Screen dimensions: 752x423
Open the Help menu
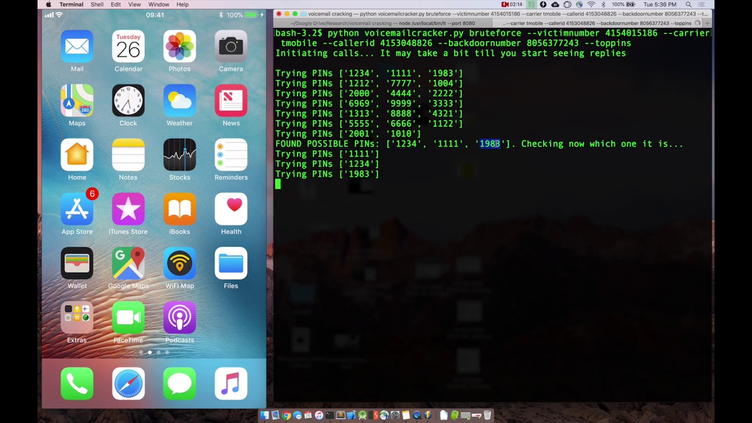click(183, 5)
